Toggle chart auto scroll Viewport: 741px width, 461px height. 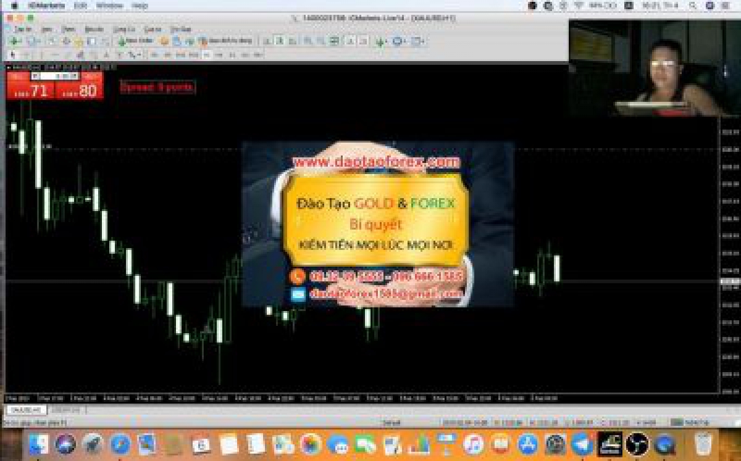tap(350, 41)
